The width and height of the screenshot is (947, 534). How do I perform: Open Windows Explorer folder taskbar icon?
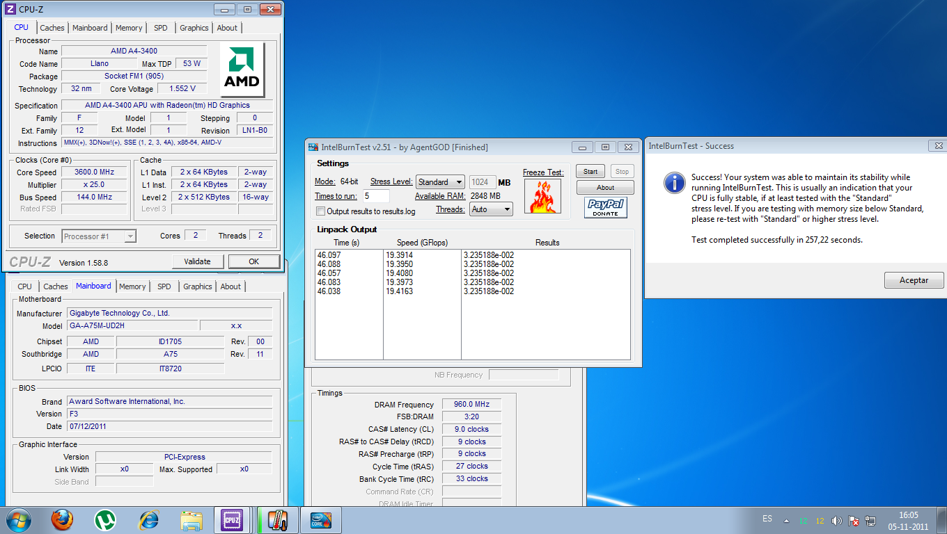point(191,520)
